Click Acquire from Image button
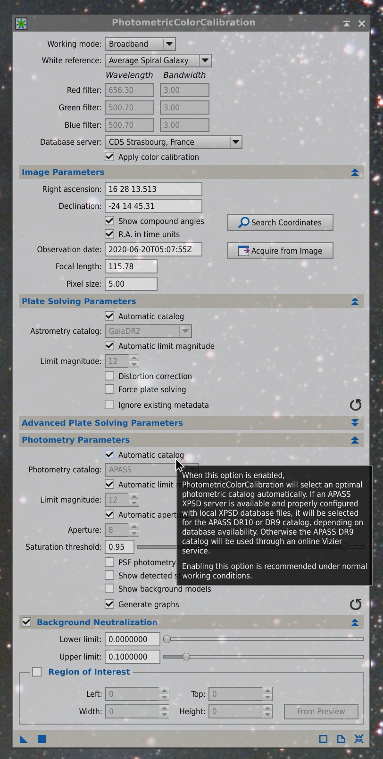This screenshot has width=383, height=759. pos(280,251)
